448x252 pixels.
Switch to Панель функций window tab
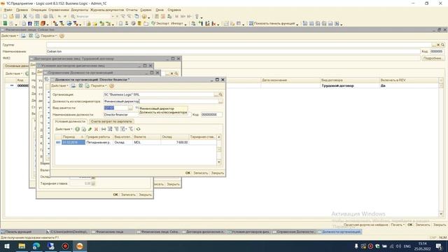(x=22, y=232)
